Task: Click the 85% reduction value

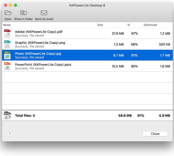Action: coord(134,66)
